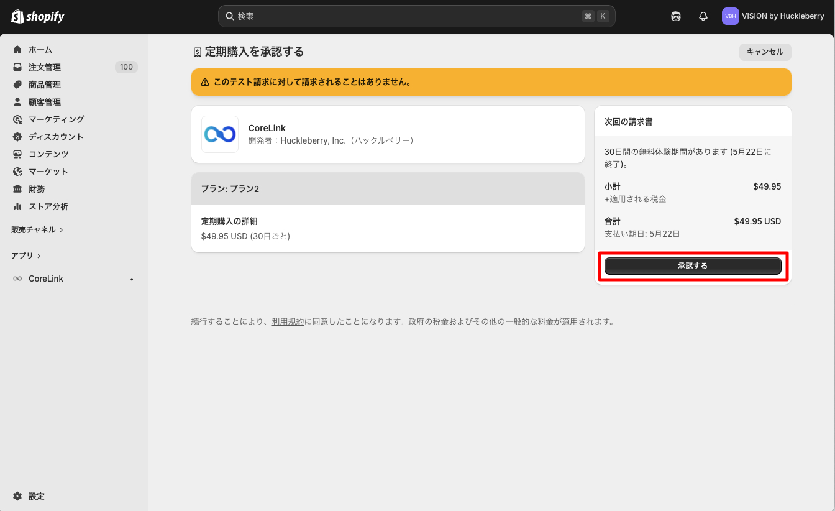
Task: Click the 定期購入を承認する page heading
Action: tap(255, 52)
